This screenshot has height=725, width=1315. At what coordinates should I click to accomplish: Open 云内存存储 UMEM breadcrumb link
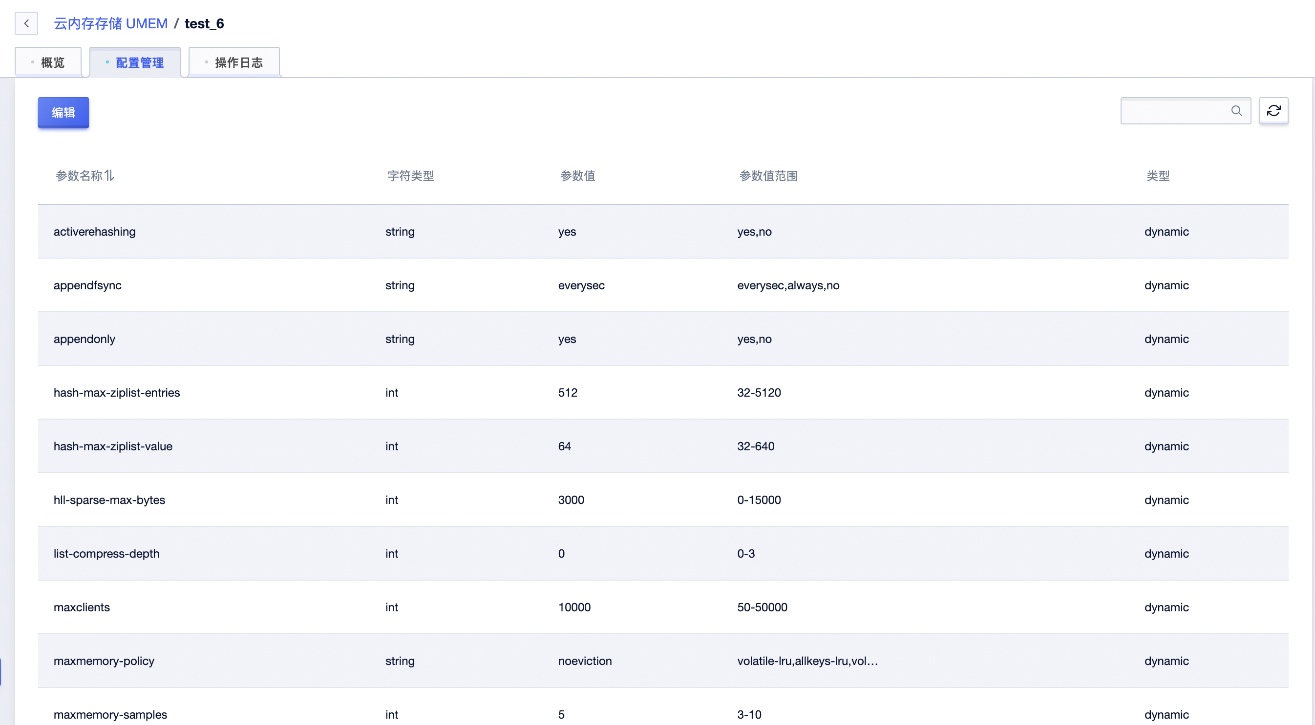coord(111,23)
